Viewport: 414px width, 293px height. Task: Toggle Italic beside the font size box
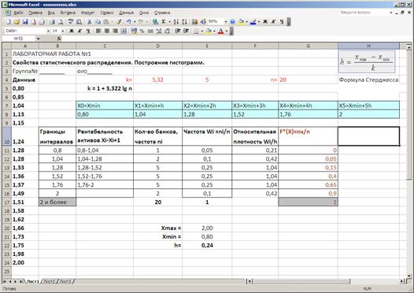[79, 31]
